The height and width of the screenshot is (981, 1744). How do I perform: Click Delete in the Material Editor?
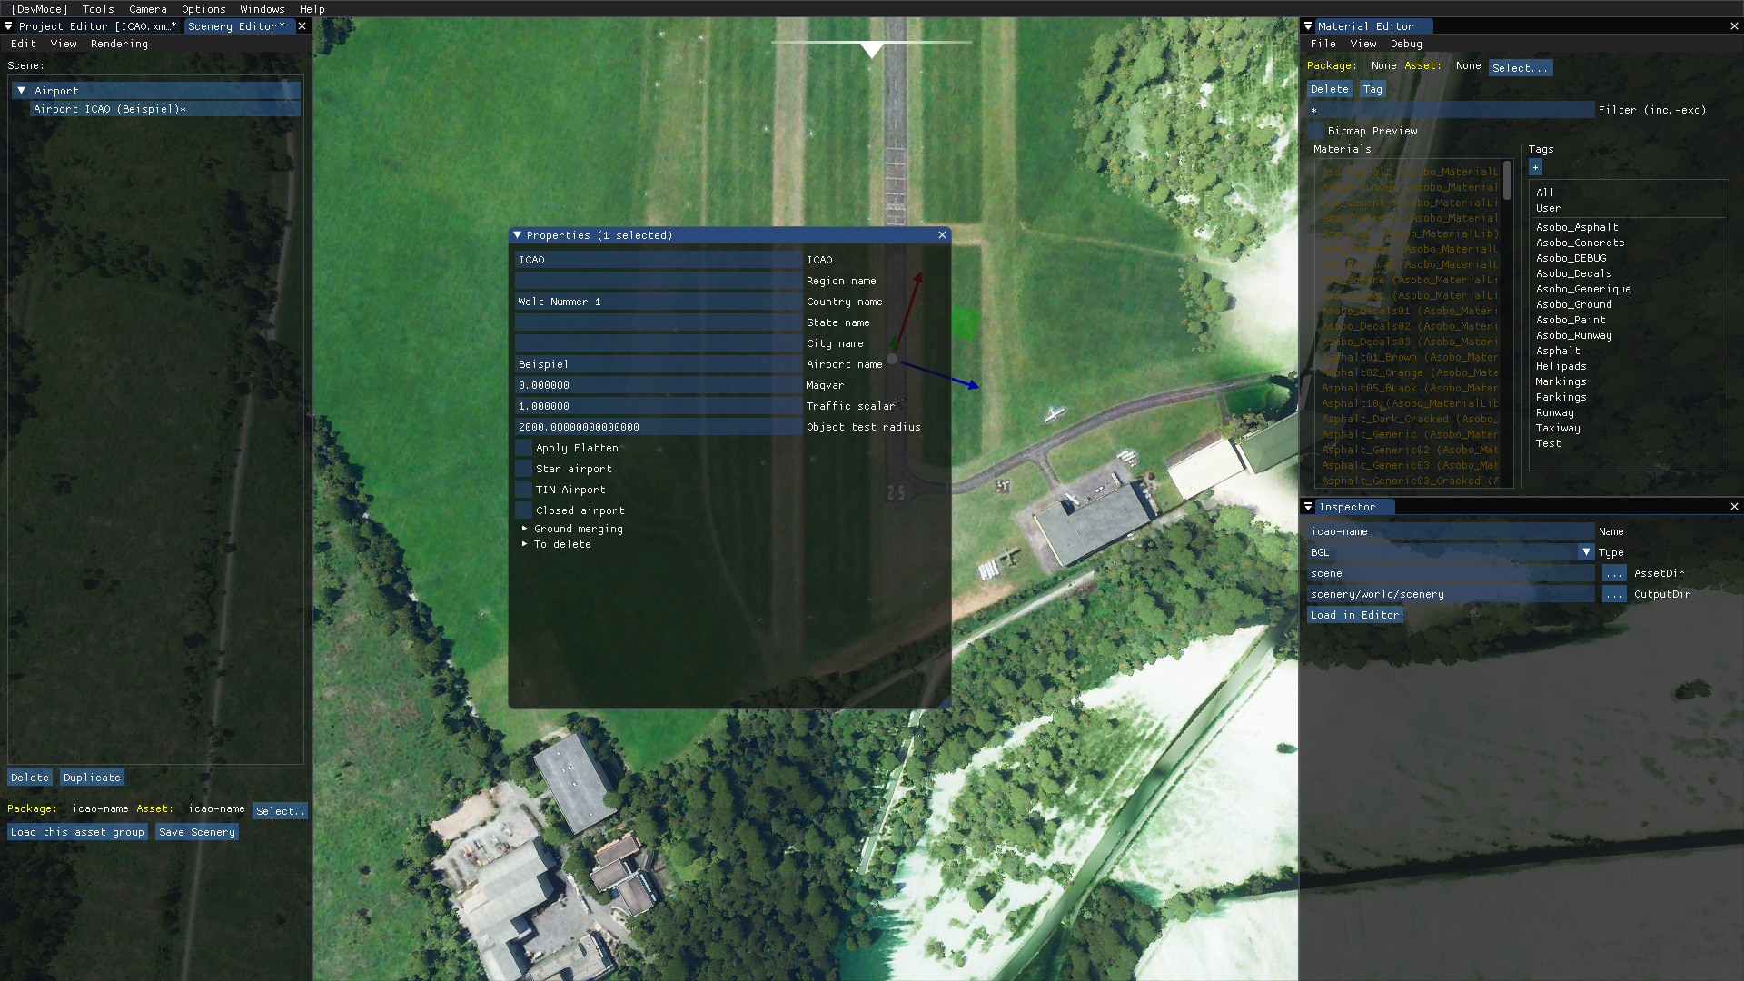(1330, 89)
